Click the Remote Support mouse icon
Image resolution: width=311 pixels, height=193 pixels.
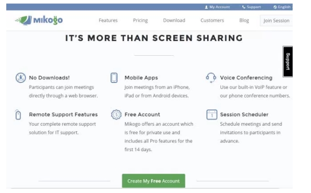(19, 115)
